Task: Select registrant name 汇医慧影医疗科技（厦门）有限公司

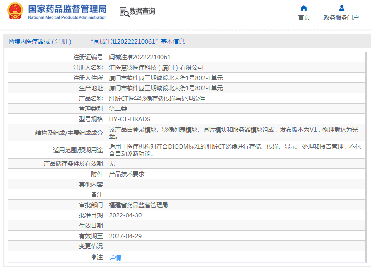Action: point(156,68)
